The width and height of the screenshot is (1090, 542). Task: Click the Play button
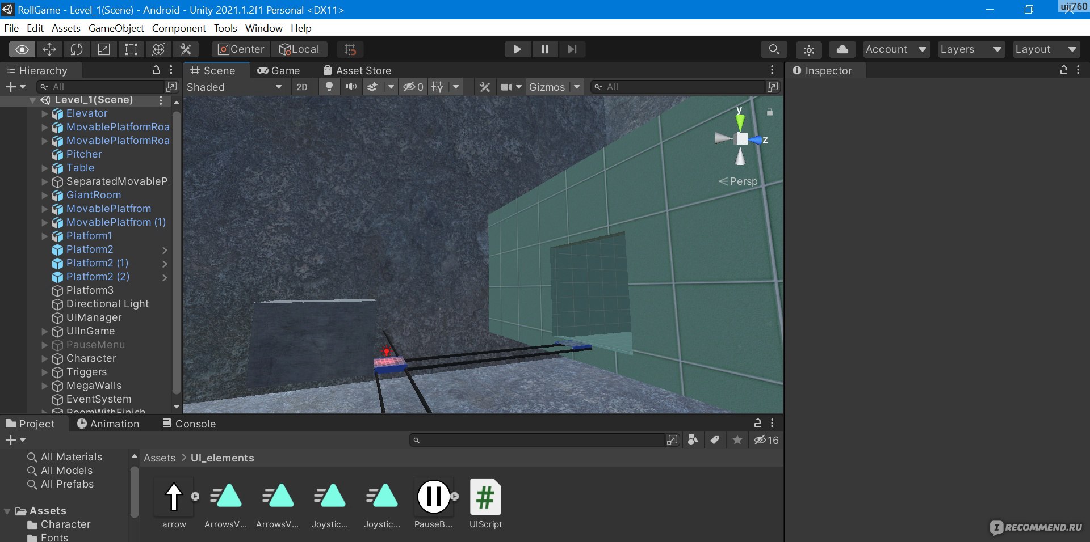(517, 49)
